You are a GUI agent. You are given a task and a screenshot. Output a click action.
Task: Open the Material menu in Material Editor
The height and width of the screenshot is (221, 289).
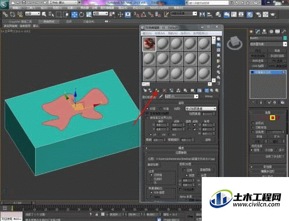pyautogui.click(x=160, y=34)
